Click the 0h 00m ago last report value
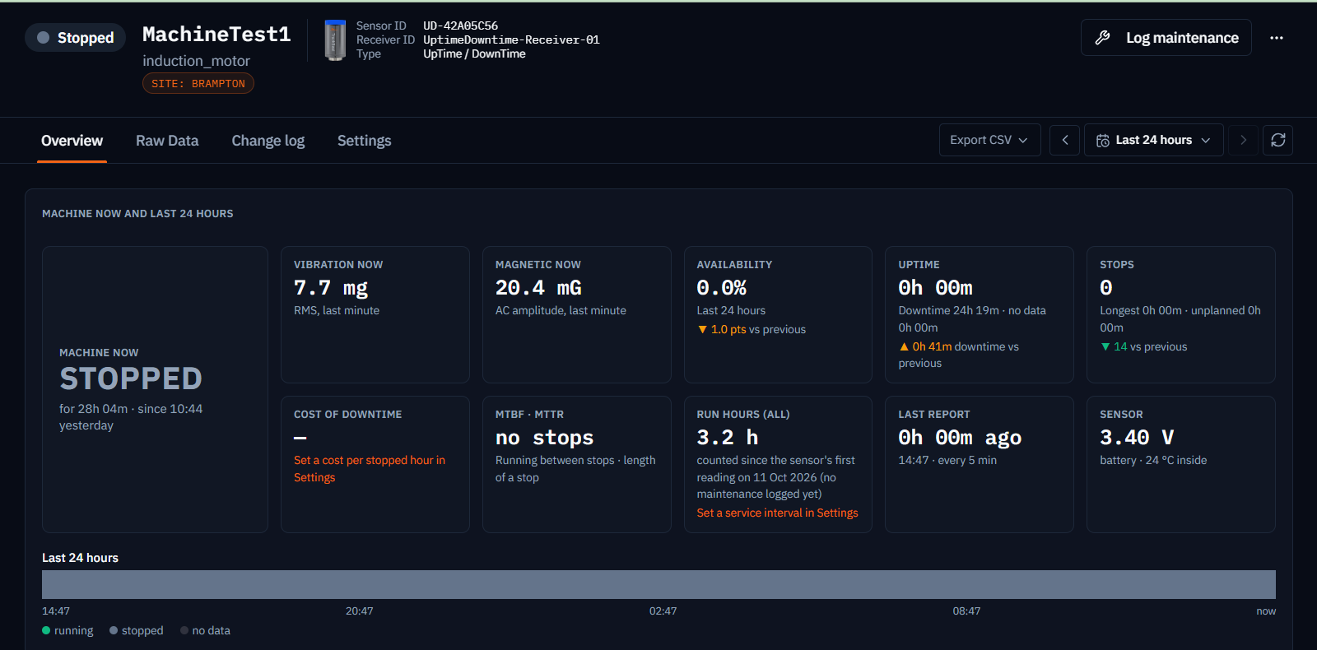 (x=960, y=438)
